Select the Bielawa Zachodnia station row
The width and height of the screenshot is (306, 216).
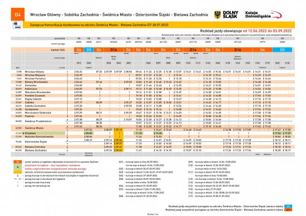pyautogui.click(x=153, y=150)
